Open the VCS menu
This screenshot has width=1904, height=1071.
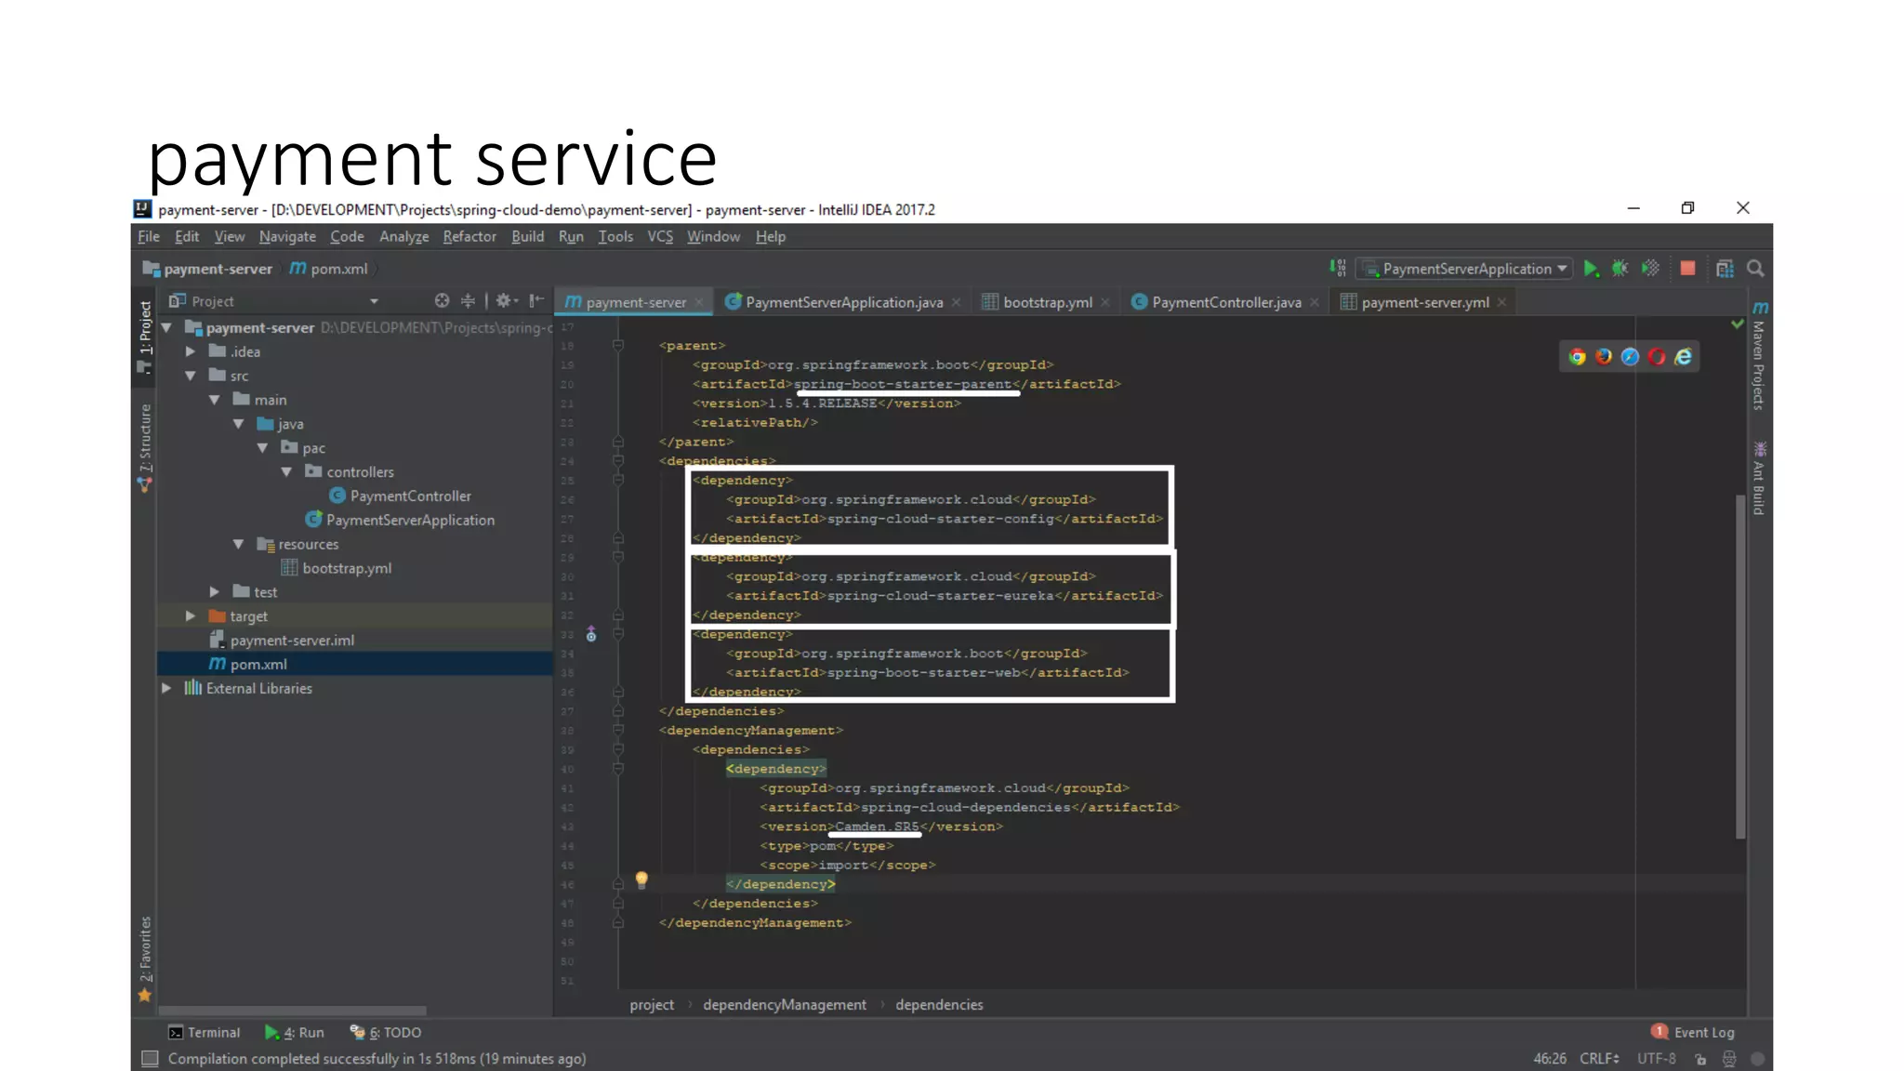(x=660, y=237)
